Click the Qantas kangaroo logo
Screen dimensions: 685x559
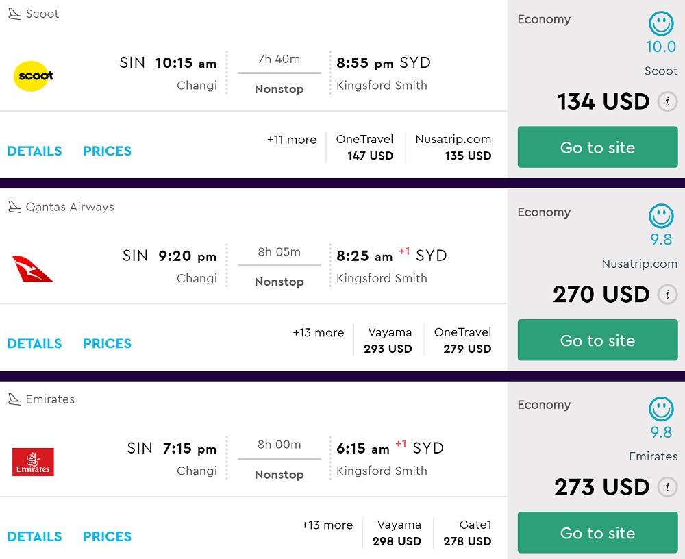click(x=33, y=269)
